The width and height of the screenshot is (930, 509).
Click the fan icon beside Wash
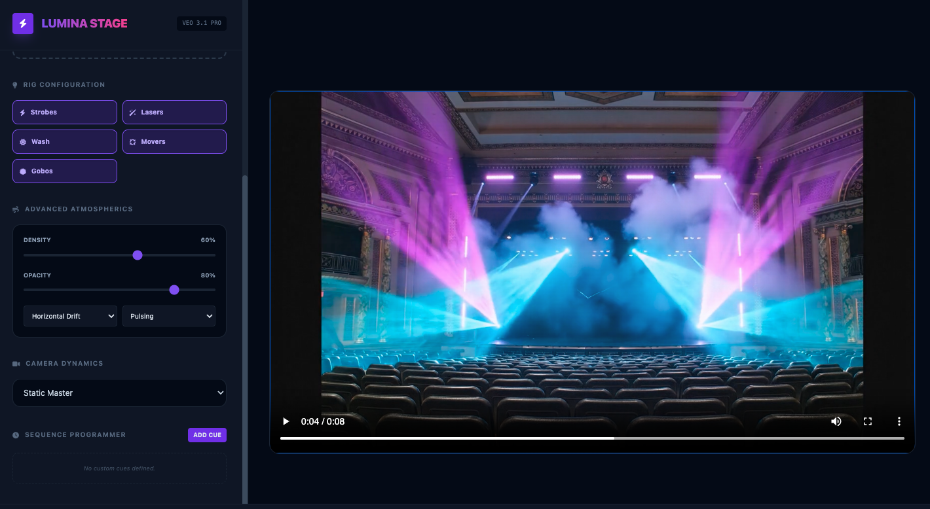(24, 141)
